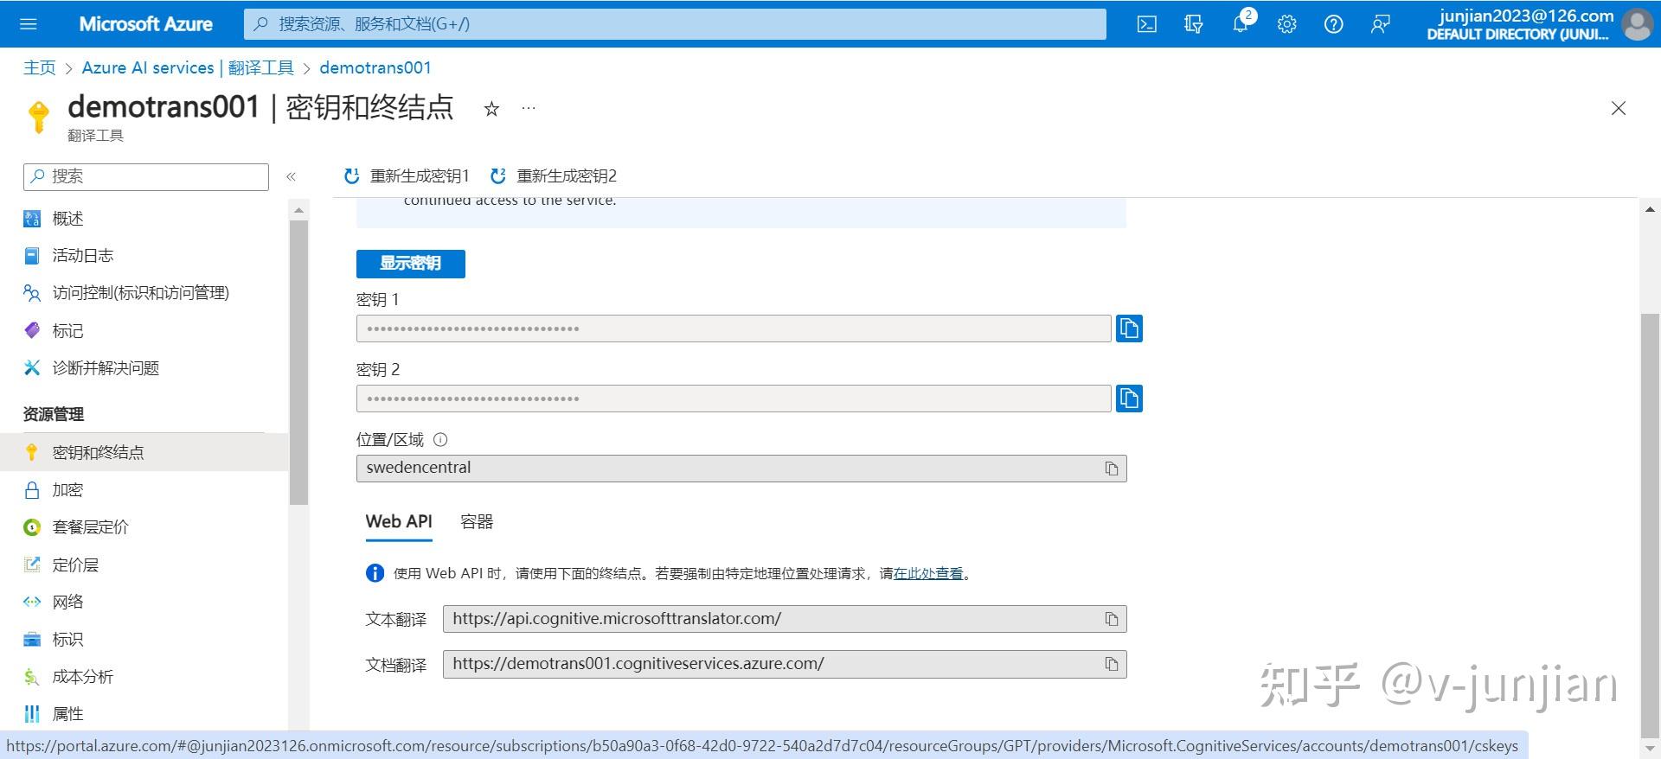Viewport: 1661px width, 759px height.
Task: Open the portal hamburger menu
Action: 29,24
